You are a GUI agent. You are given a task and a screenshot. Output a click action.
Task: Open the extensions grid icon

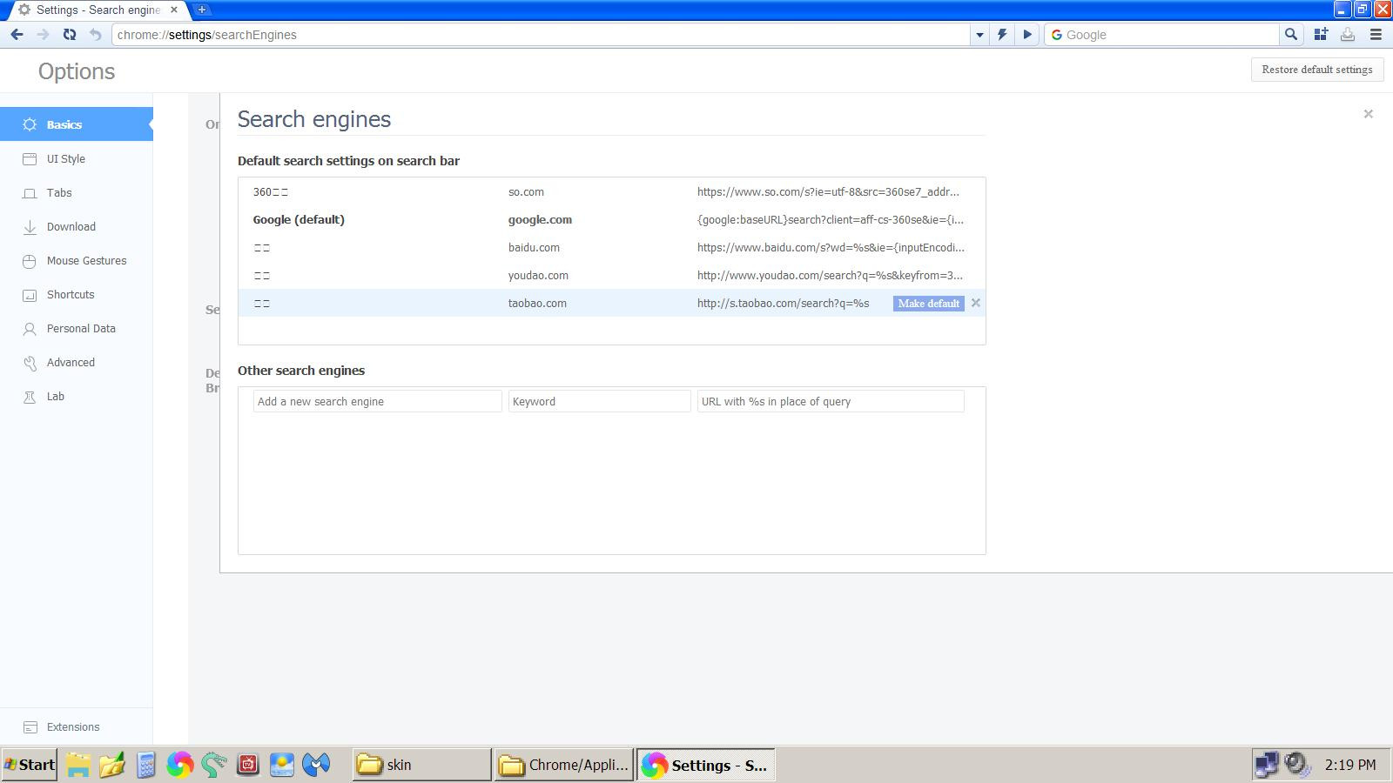1321,35
